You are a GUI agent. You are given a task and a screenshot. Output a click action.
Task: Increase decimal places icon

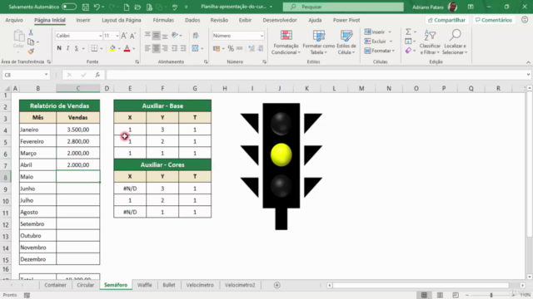252,48
